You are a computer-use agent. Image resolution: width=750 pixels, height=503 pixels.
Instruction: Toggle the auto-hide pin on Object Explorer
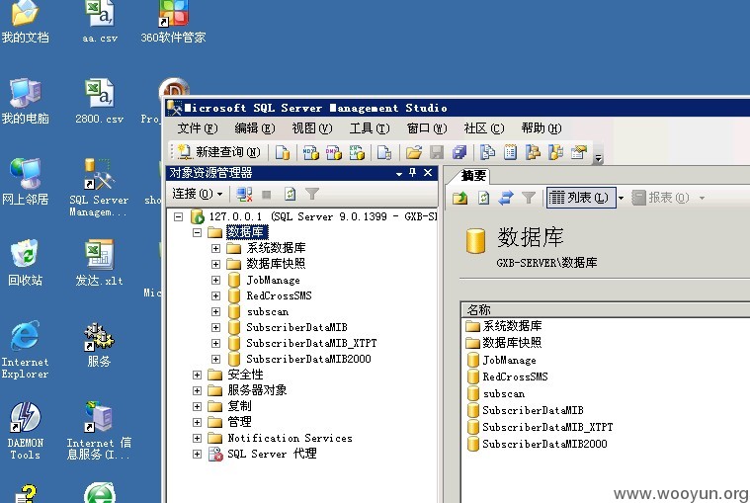point(413,173)
